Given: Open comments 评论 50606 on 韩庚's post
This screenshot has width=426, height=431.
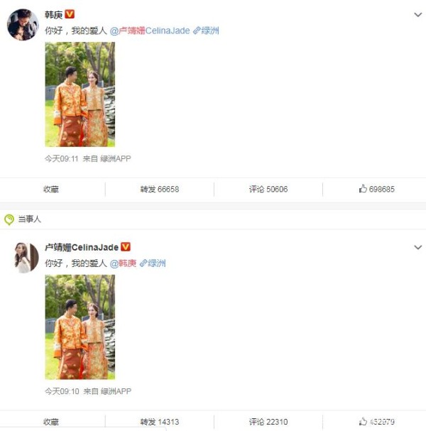Looking at the screenshot, I should [x=268, y=189].
